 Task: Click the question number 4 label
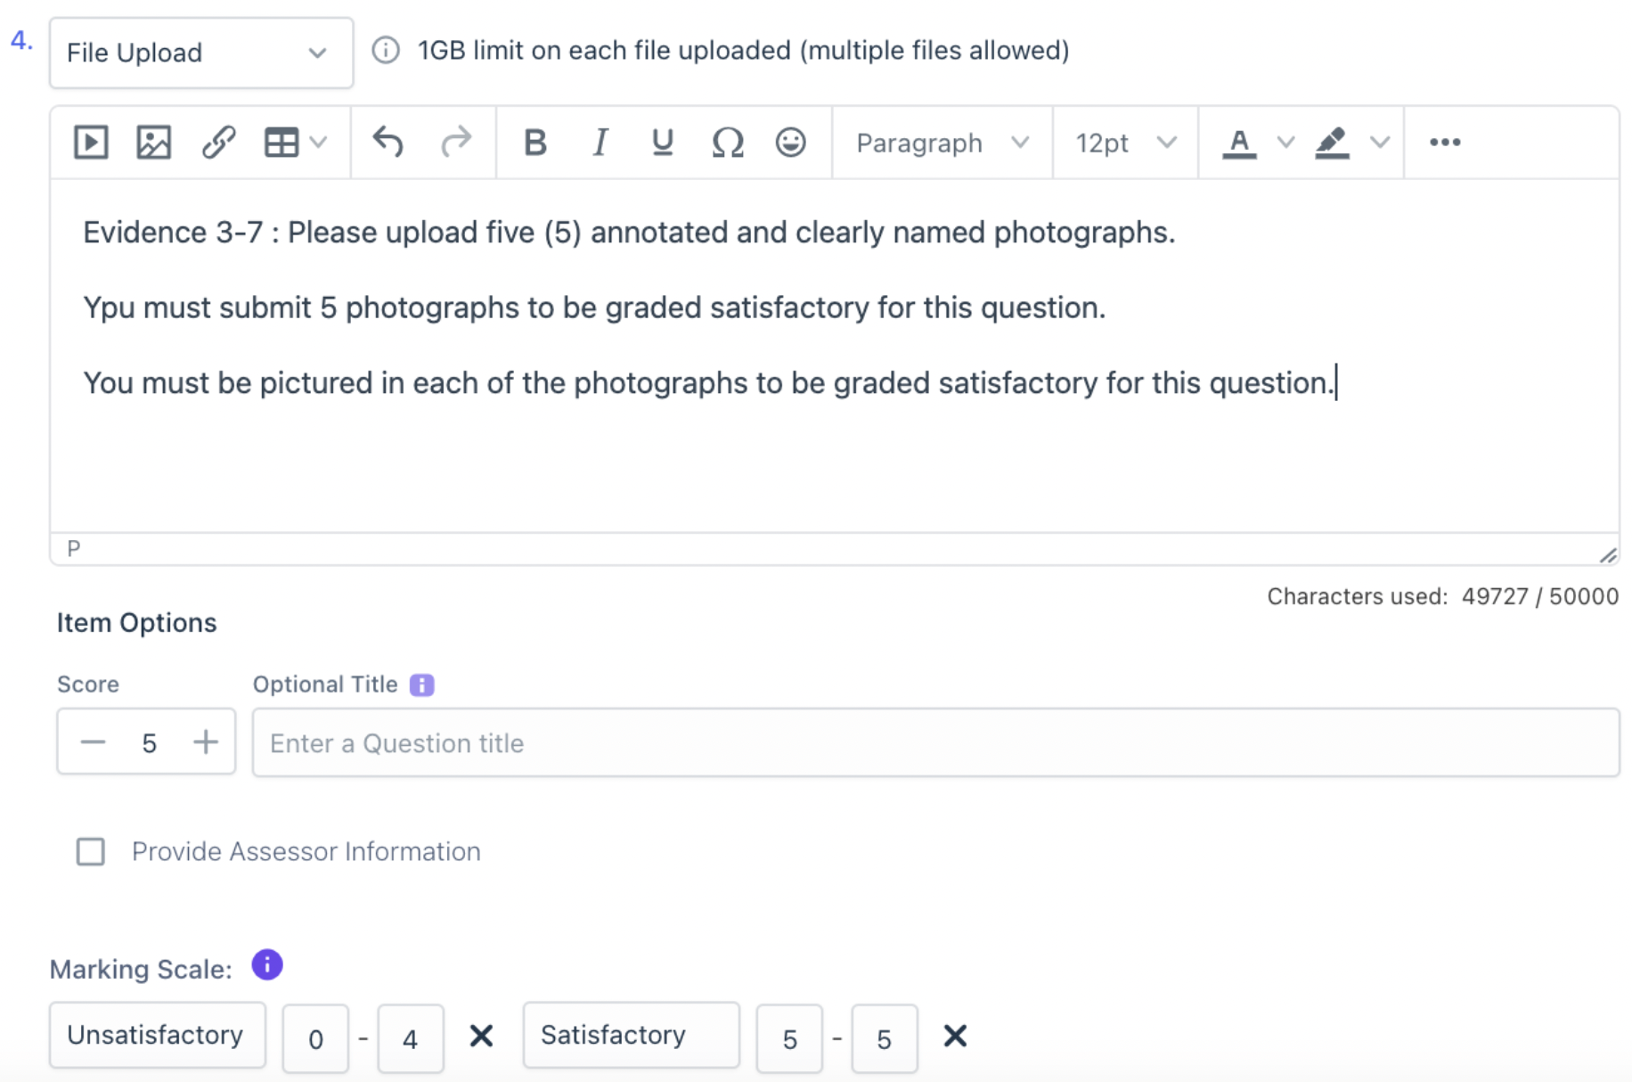(22, 40)
